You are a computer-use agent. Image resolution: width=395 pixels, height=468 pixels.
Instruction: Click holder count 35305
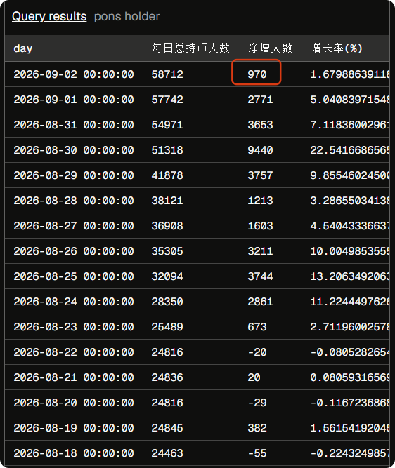(167, 251)
